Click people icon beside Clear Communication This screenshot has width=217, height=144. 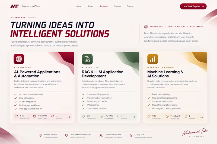[101, 135]
